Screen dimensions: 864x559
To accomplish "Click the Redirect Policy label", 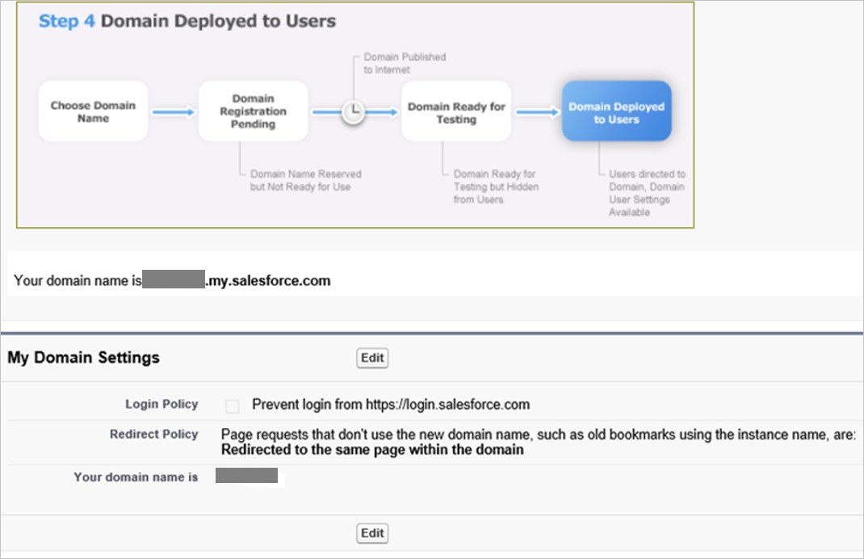I will 153,435.
